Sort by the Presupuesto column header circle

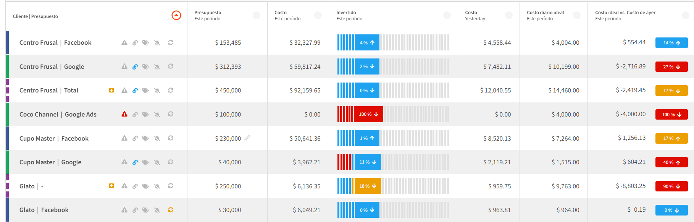pos(257,15)
